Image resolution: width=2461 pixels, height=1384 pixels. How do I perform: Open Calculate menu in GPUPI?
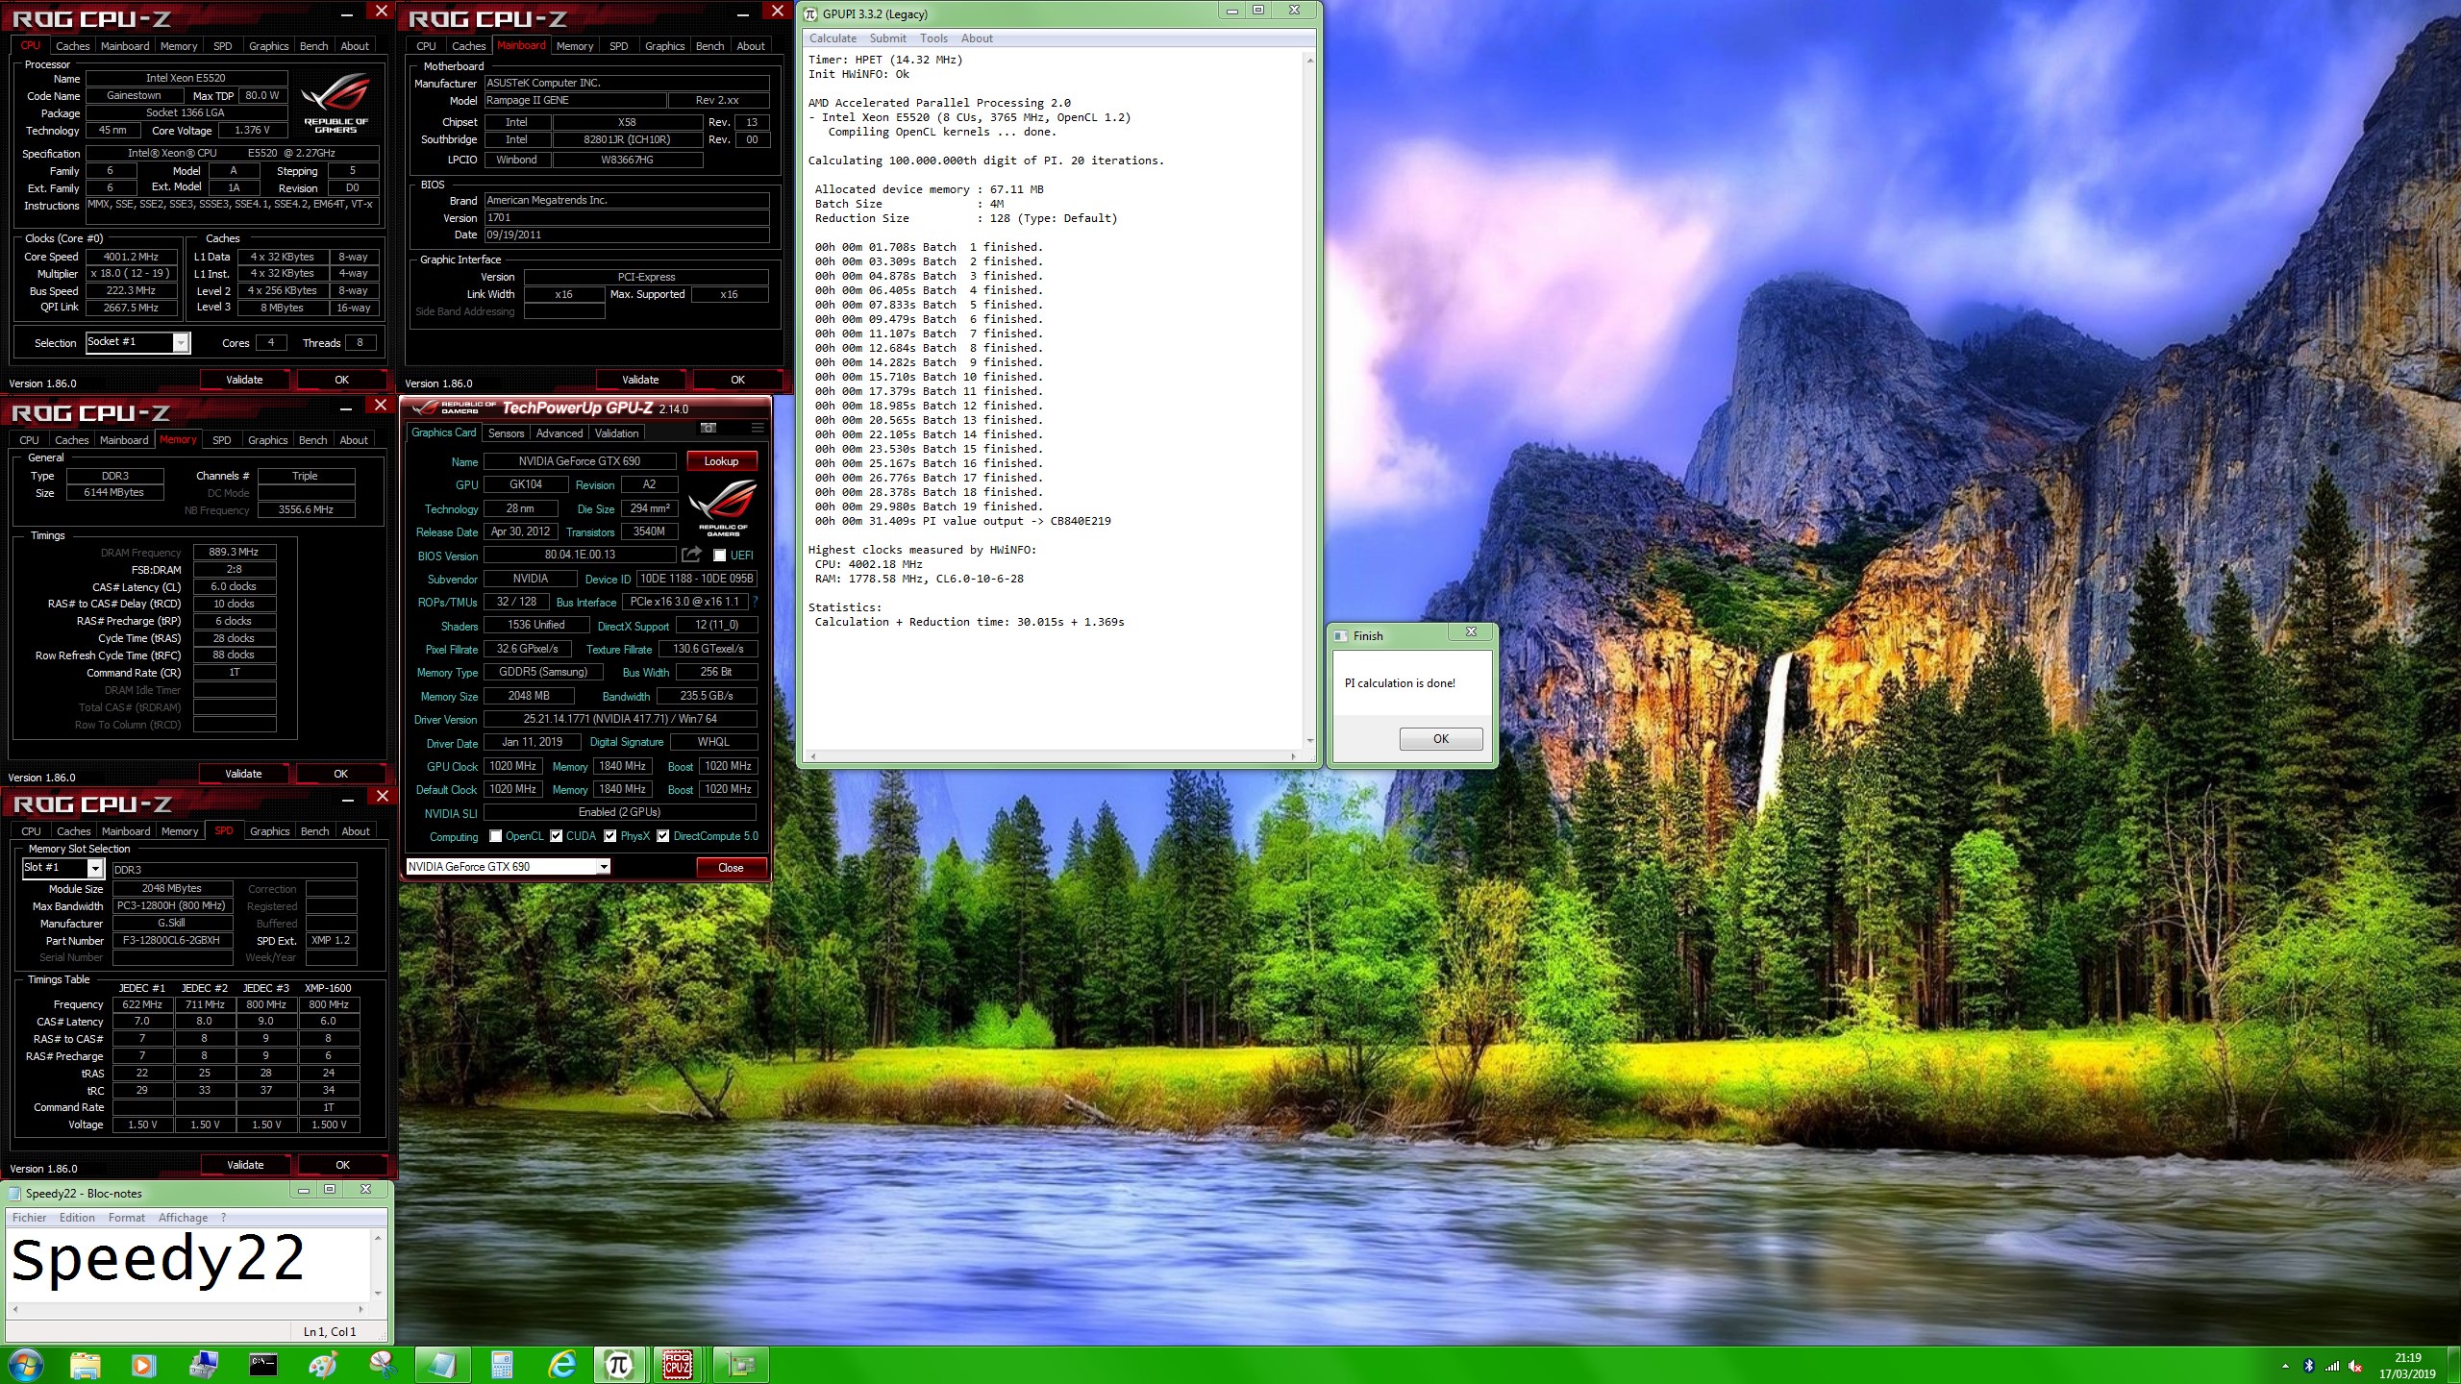(x=833, y=38)
